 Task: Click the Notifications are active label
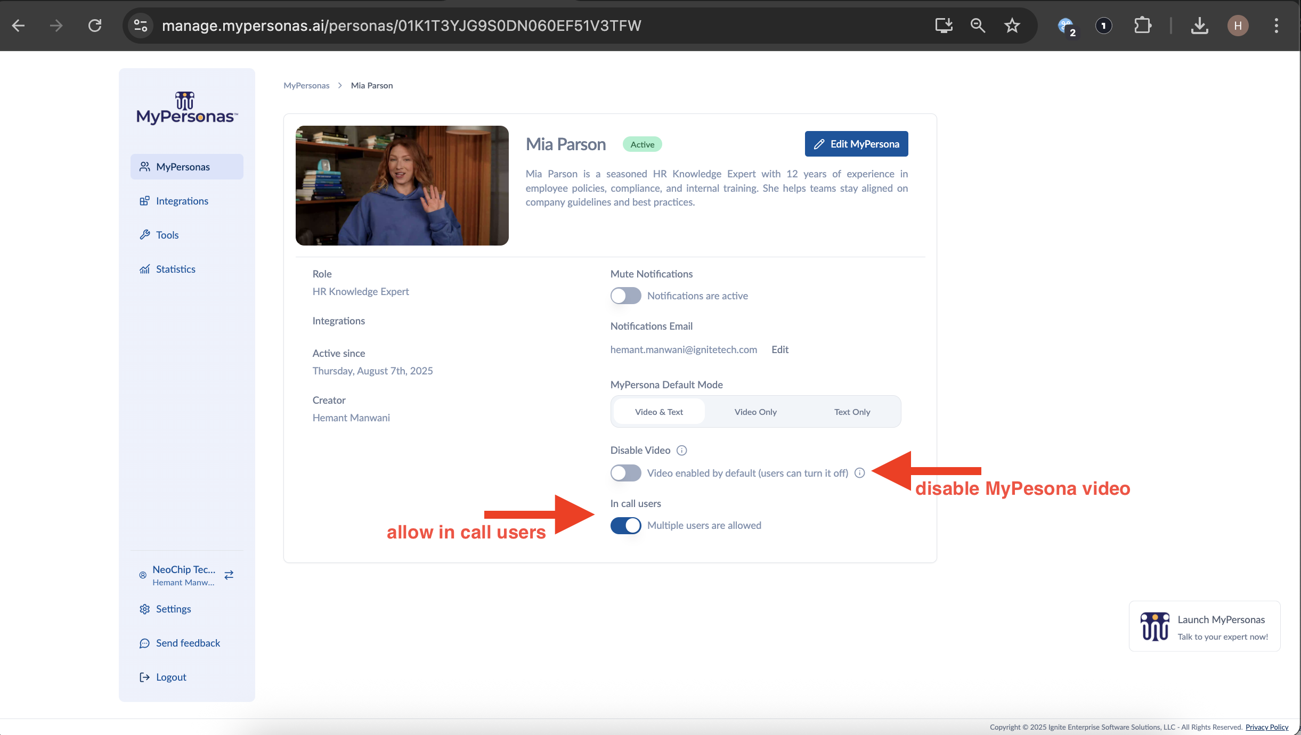coord(697,296)
